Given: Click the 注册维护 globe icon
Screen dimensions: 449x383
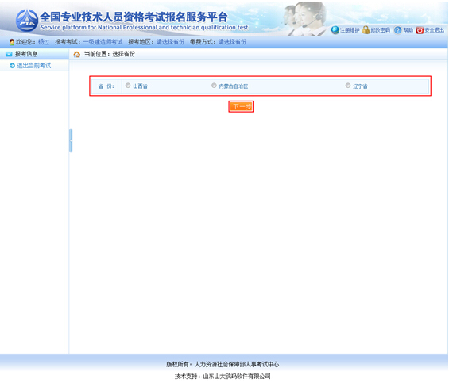Looking at the screenshot, I should coord(335,30).
